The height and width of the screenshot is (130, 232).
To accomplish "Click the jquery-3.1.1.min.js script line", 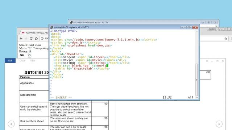I will [104, 40].
